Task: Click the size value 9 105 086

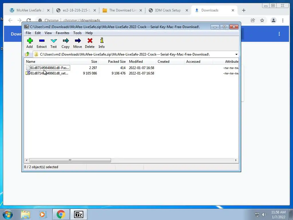Action: [90, 73]
